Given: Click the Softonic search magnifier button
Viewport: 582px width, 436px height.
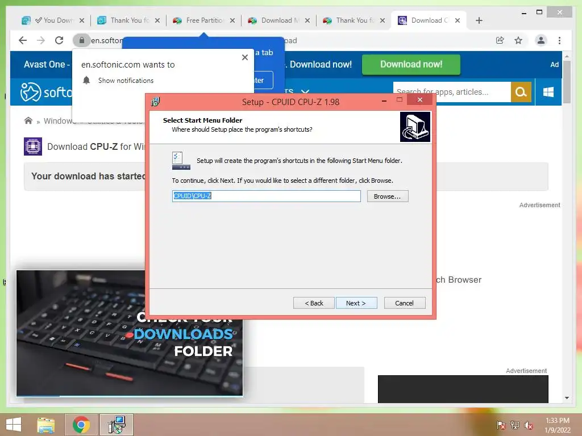Looking at the screenshot, I should point(521,91).
